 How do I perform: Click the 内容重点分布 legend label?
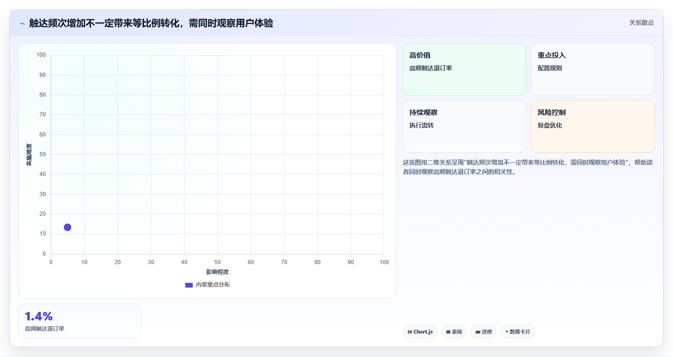(x=213, y=285)
